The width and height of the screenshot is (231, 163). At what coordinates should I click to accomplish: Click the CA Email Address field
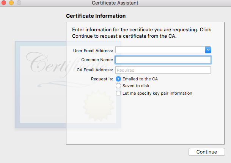163,70
